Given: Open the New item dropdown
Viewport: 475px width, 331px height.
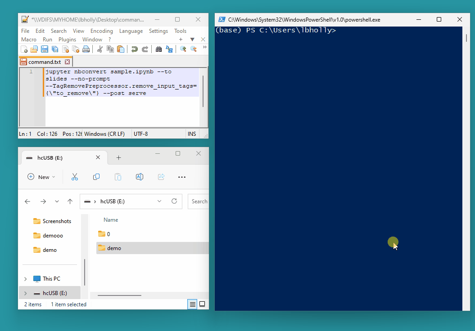Looking at the screenshot, I should pos(41,177).
